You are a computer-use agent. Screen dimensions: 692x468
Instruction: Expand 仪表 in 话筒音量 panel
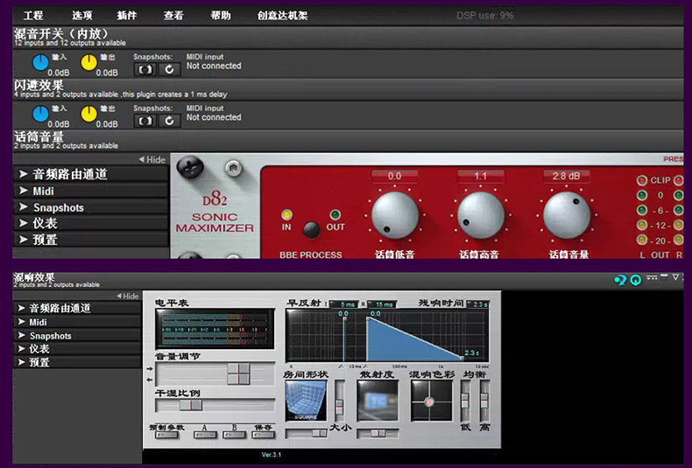[90, 223]
